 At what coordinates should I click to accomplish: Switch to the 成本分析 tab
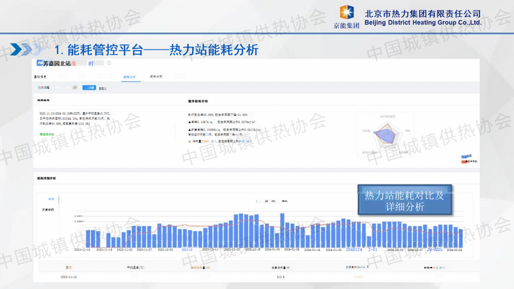[x=156, y=77]
